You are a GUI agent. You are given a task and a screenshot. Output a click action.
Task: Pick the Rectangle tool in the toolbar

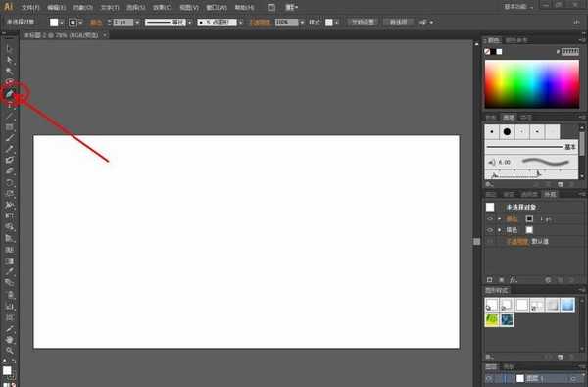click(10, 127)
